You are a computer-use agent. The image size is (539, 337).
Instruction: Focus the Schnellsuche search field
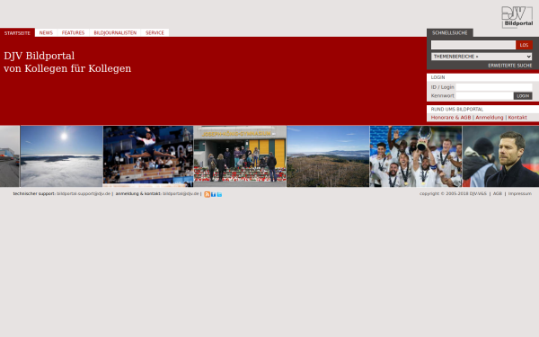[473, 45]
